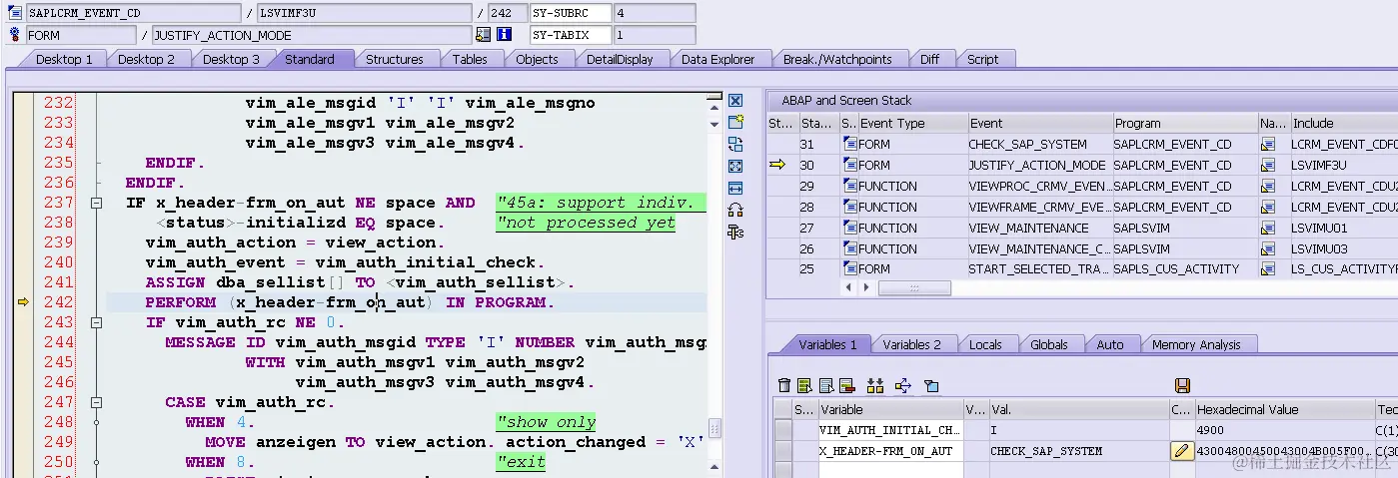Click the stack horizontal scrollbar thumb

tap(914, 287)
